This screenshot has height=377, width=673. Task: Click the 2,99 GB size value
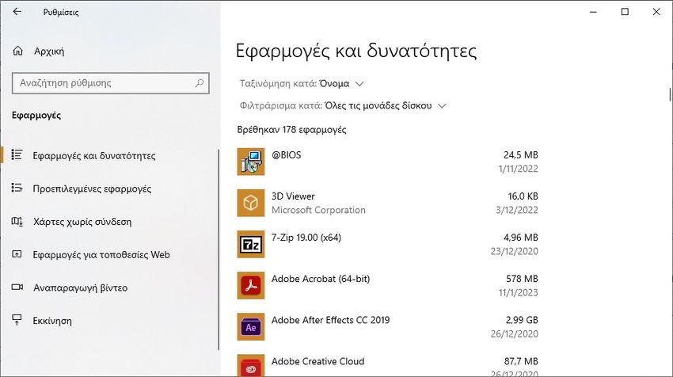point(522,320)
